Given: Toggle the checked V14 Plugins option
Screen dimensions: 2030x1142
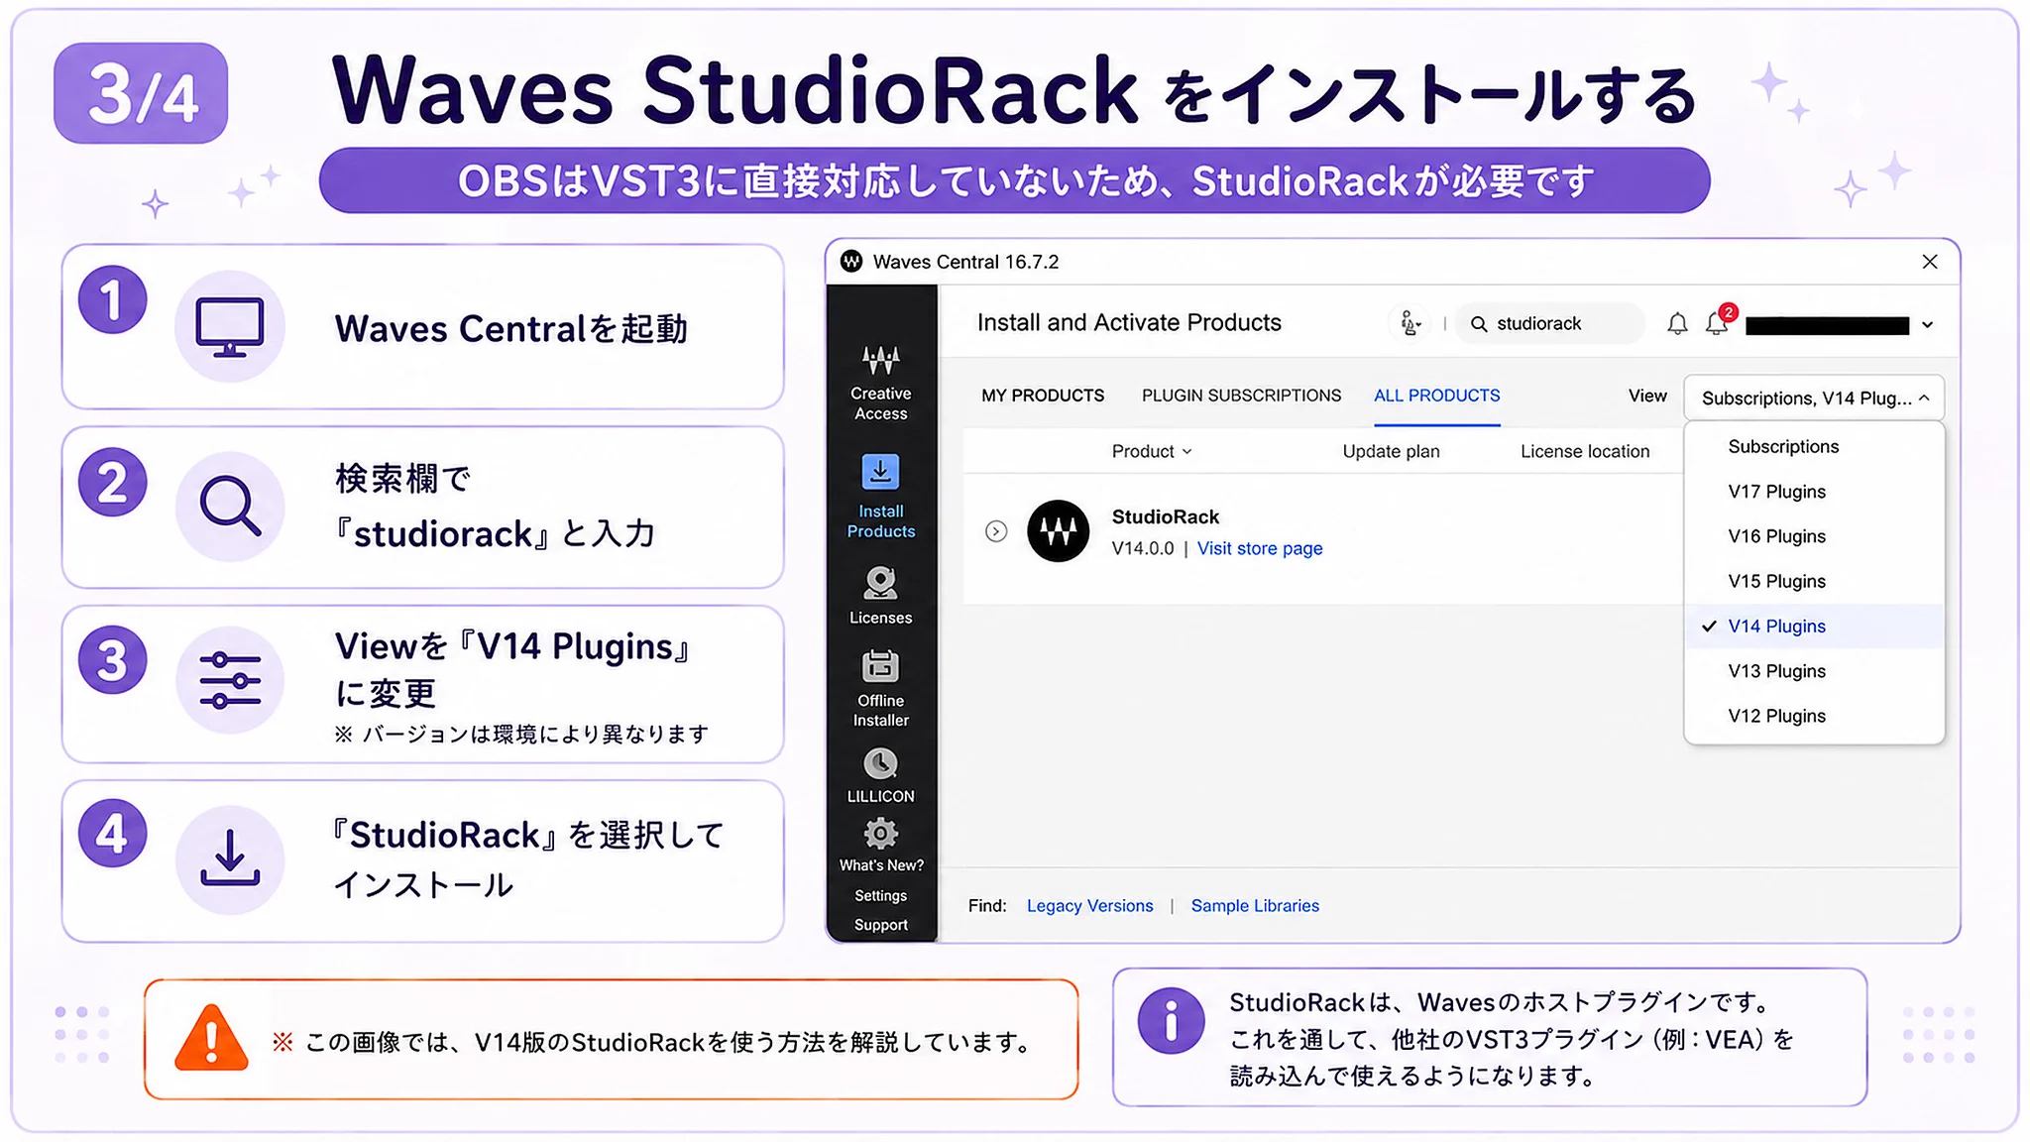Looking at the screenshot, I should coord(1814,627).
